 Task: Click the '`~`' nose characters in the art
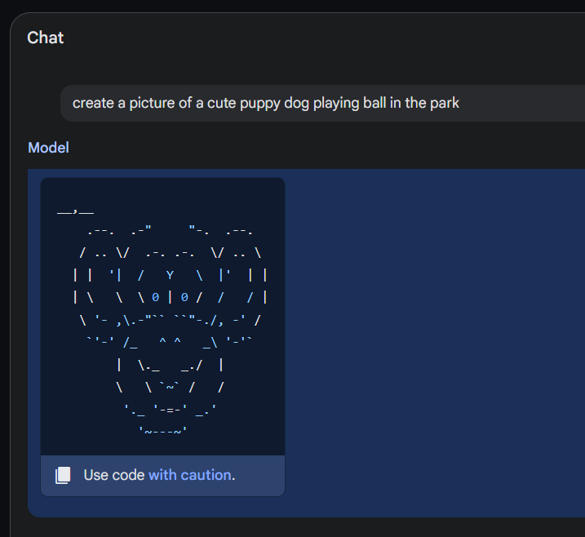[170, 387]
